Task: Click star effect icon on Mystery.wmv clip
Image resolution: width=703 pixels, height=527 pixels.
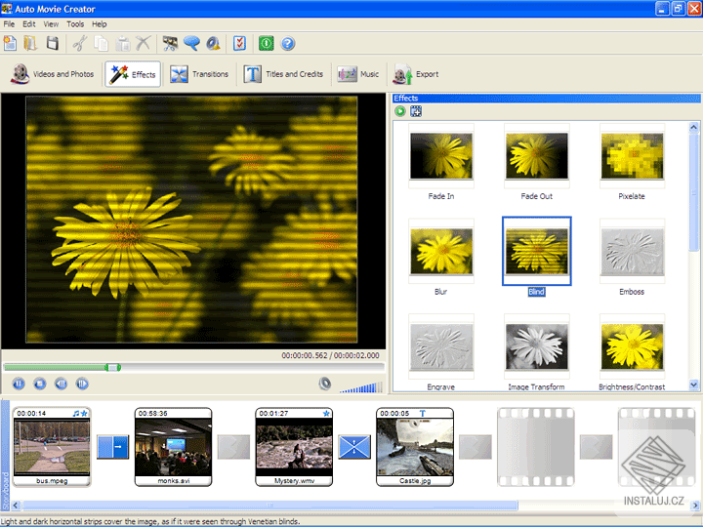Action: (x=326, y=413)
